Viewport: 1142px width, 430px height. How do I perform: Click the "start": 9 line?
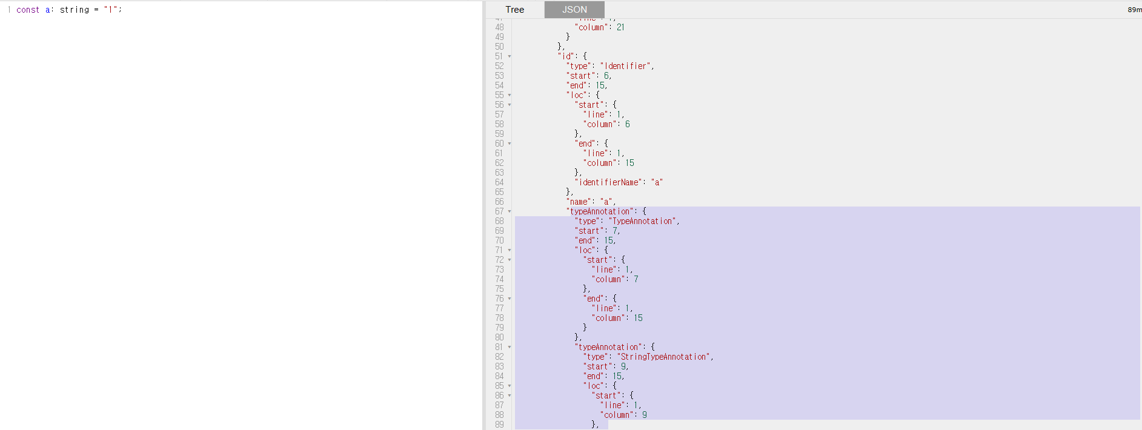[x=606, y=366]
